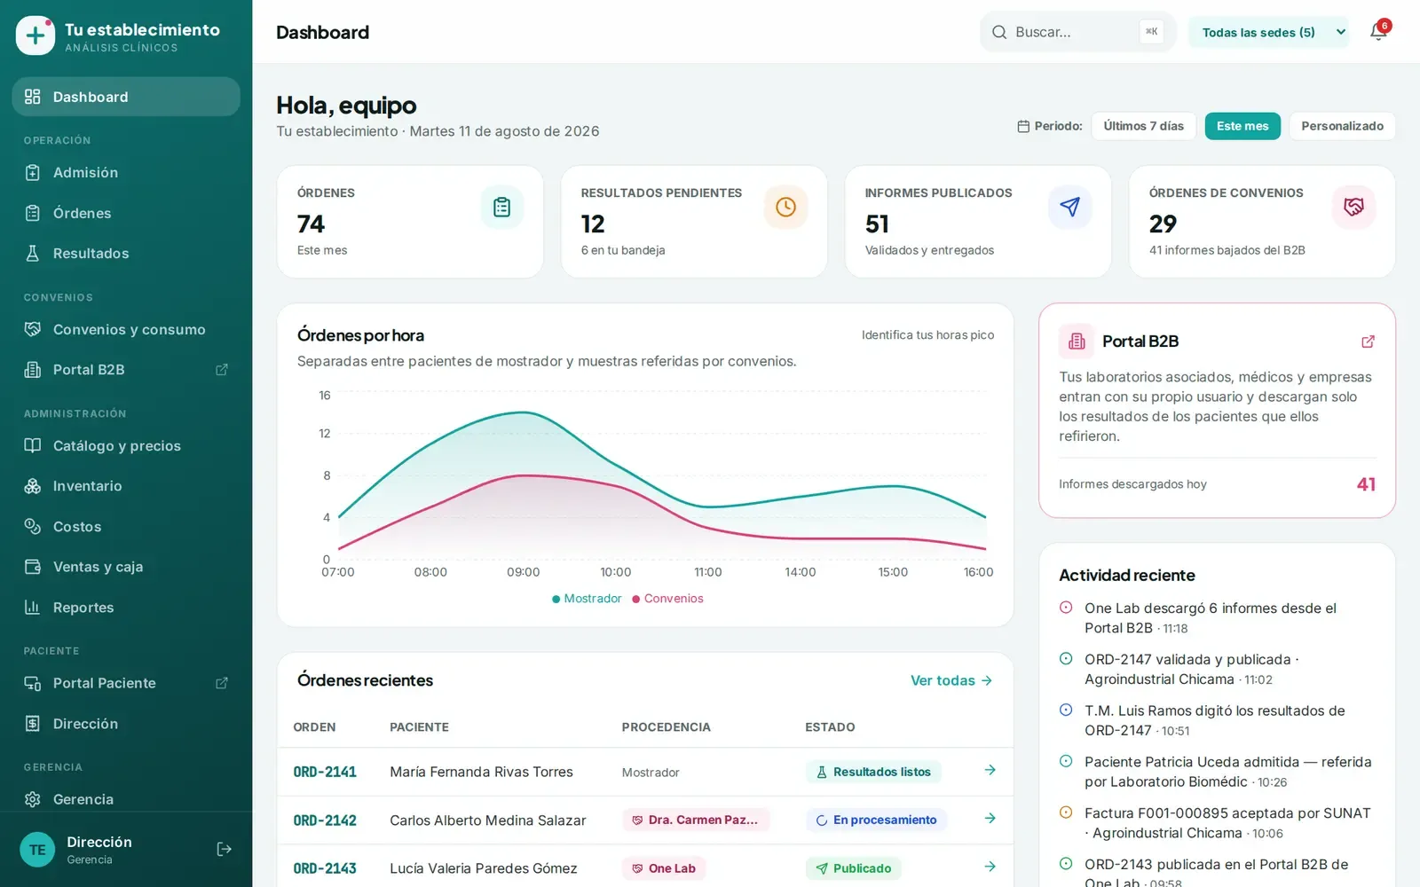Open Resultados in the sidebar
This screenshot has height=887, width=1420.
point(126,254)
